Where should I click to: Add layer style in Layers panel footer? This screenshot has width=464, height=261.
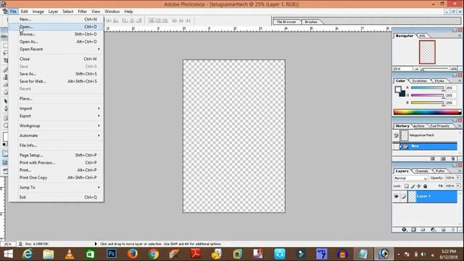[x=405, y=230]
